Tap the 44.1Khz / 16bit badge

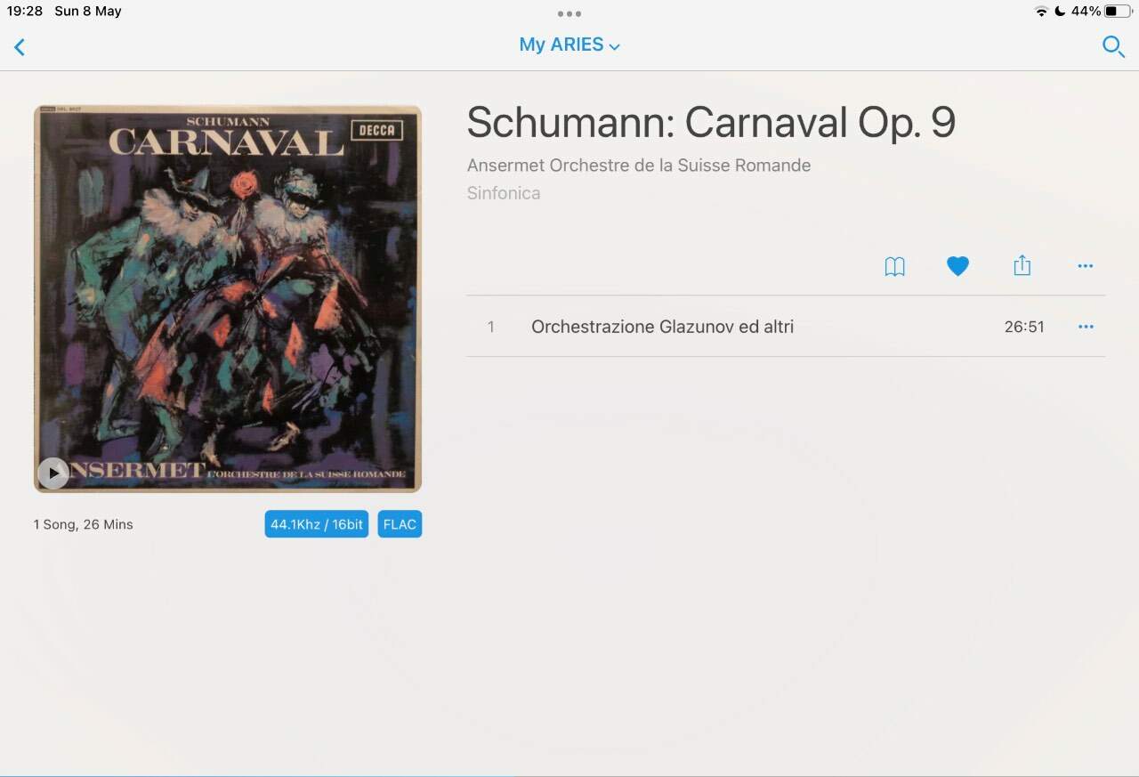click(x=317, y=524)
